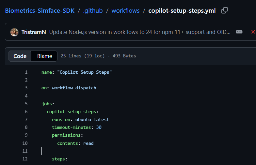Screen dimensions: 256x165
Task: Click the contents: read line
Action: click(75, 143)
